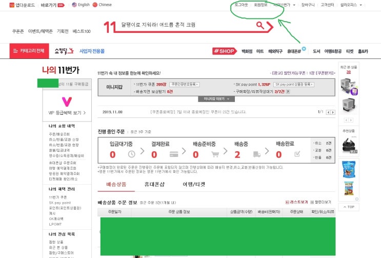Expand 셀러오피스 dropdown arrow
Screen dimensions: 381x258
pos(360,5)
